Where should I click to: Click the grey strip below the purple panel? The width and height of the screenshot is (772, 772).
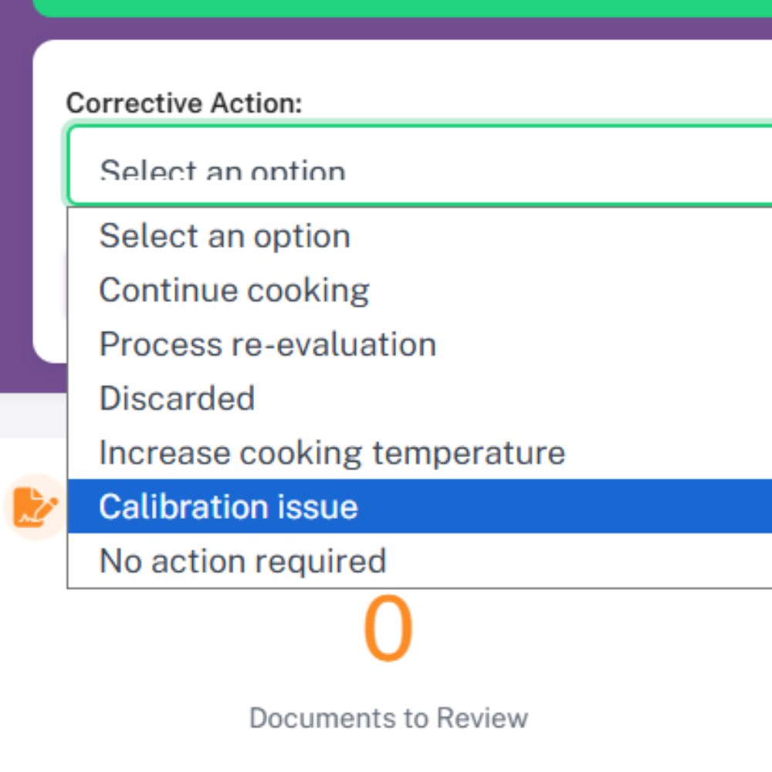(x=31, y=417)
